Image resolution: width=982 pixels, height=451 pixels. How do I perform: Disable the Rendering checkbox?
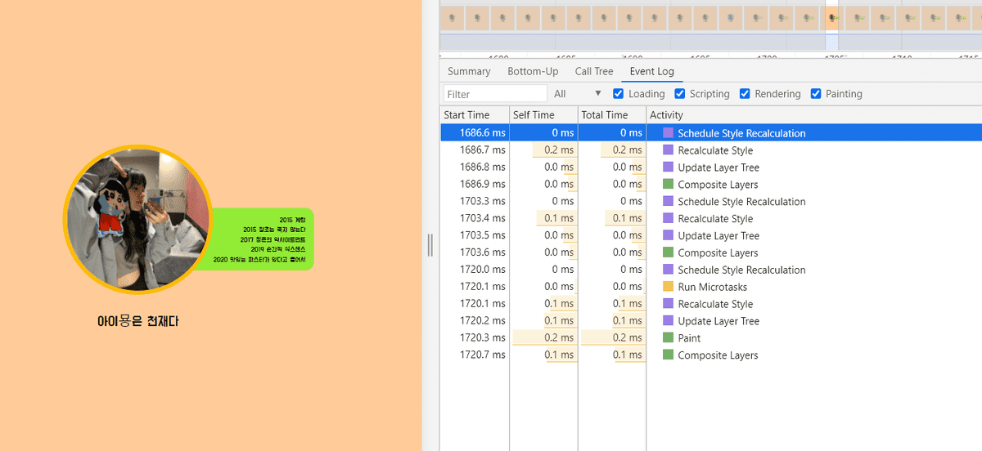[x=745, y=94]
